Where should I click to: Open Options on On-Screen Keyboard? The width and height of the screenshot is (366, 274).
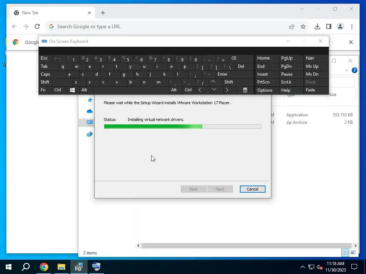pos(267,90)
